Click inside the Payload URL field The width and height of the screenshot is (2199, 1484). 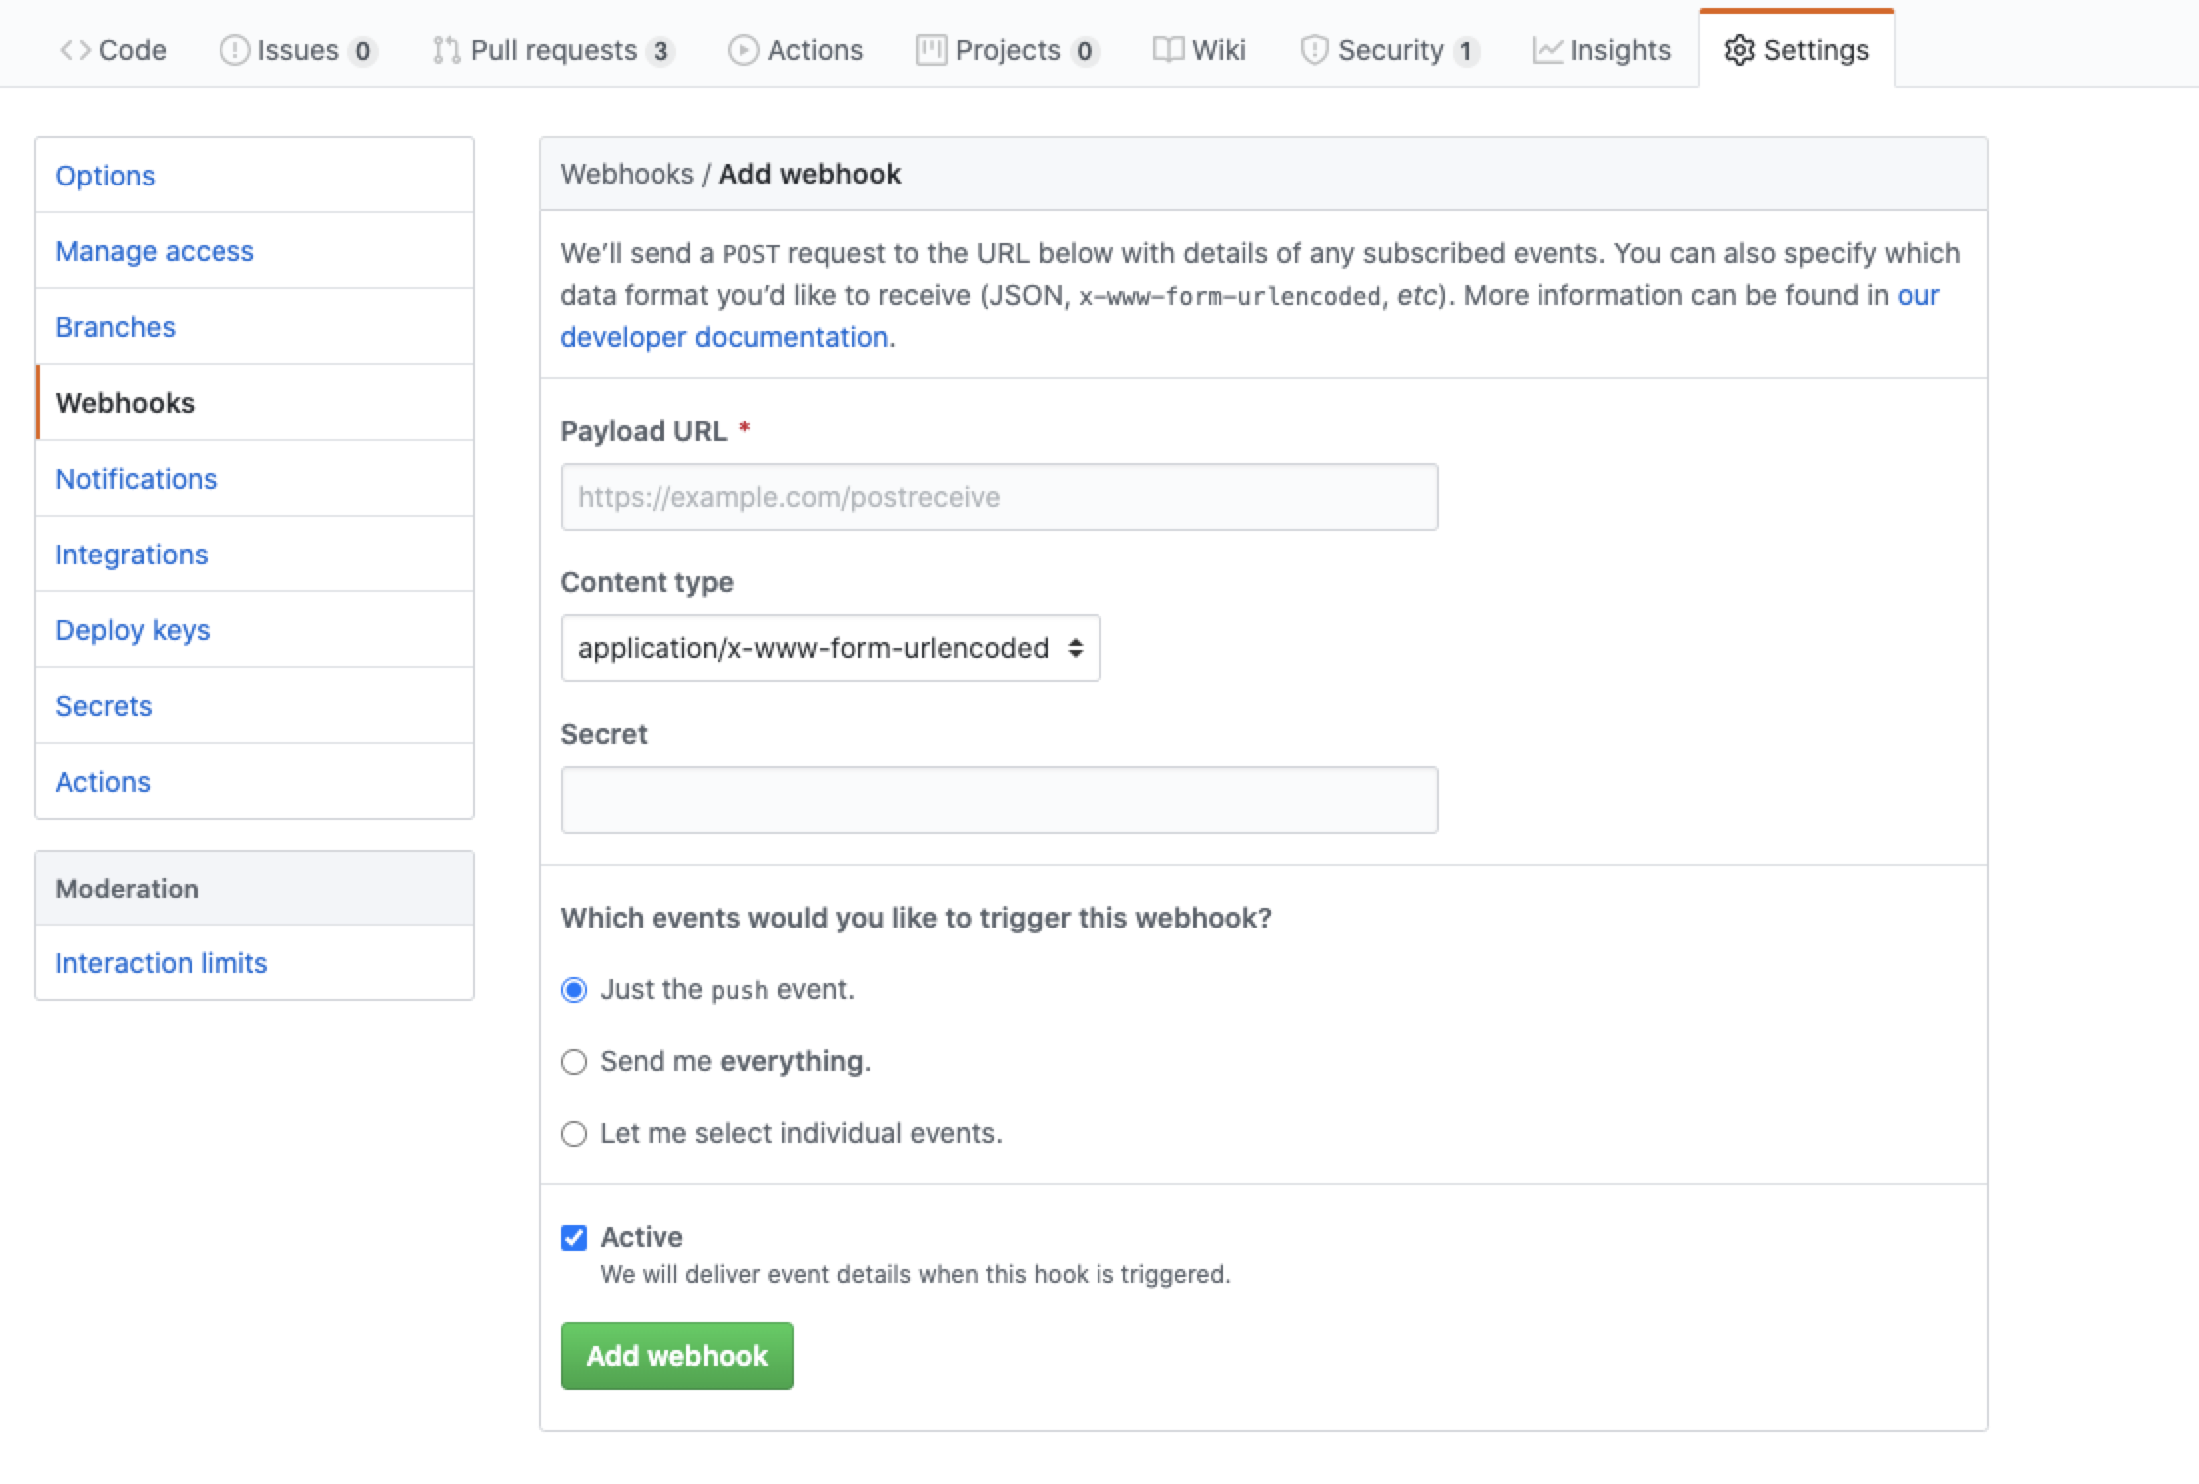coord(998,496)
